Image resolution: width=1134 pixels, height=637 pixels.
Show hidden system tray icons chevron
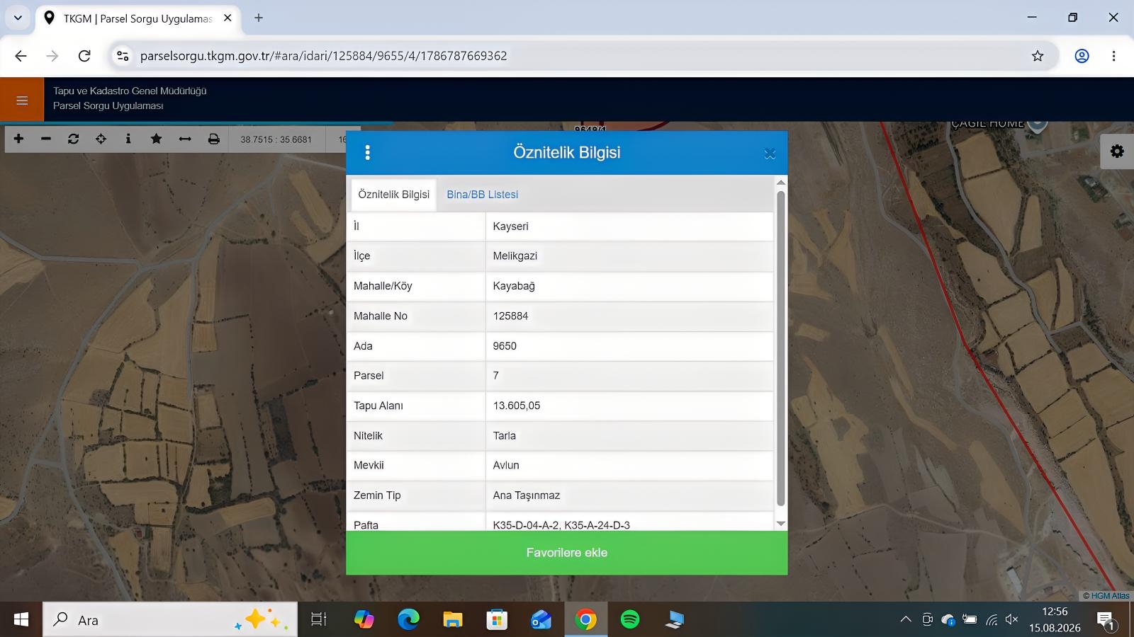pyautogui.click(x=905, y=620)
